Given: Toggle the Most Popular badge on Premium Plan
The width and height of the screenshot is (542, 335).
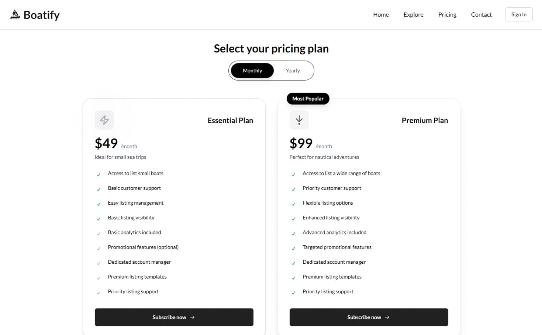Looking at the screenshot, I should [x=308, y=98].
